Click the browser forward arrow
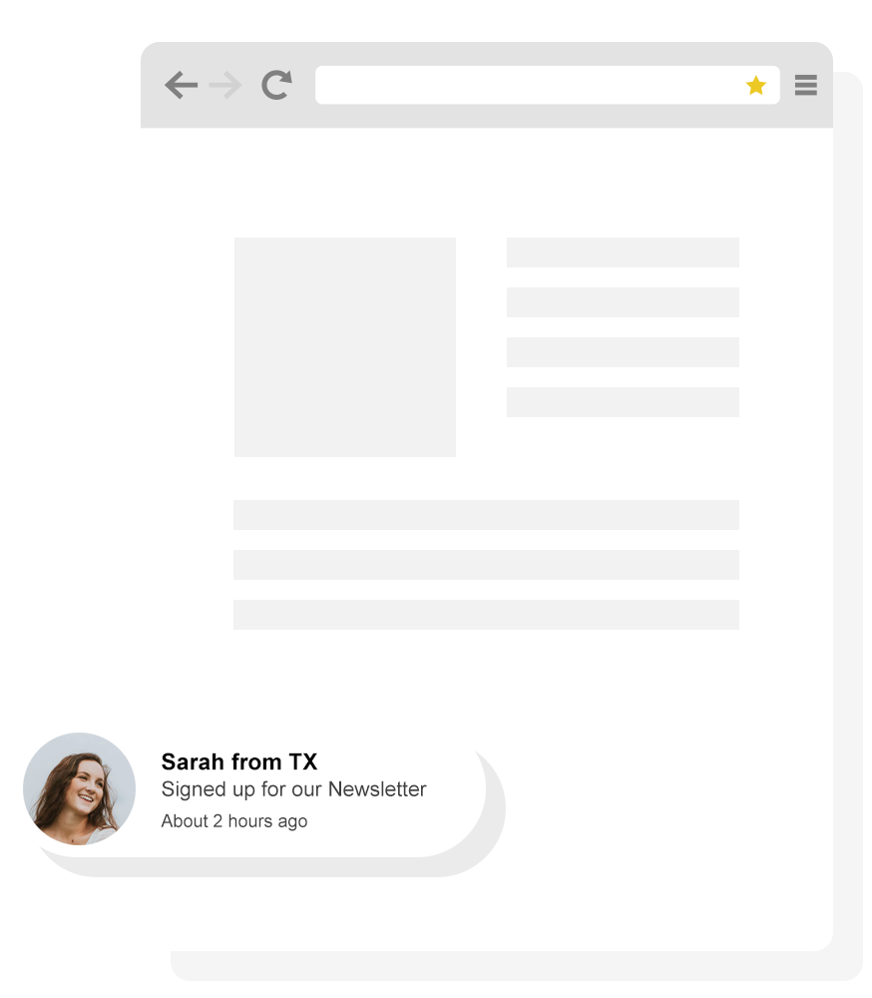This screenshot has width=872, height=998. 225,85
